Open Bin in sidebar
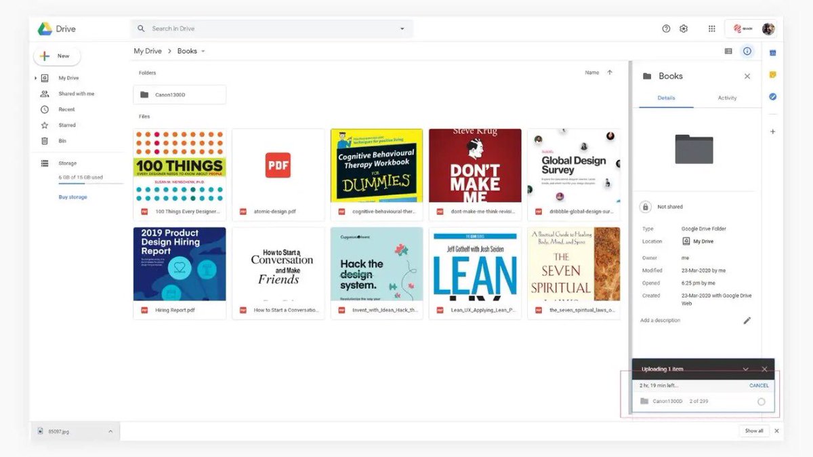The image size is (813, 457). (62, 140)
